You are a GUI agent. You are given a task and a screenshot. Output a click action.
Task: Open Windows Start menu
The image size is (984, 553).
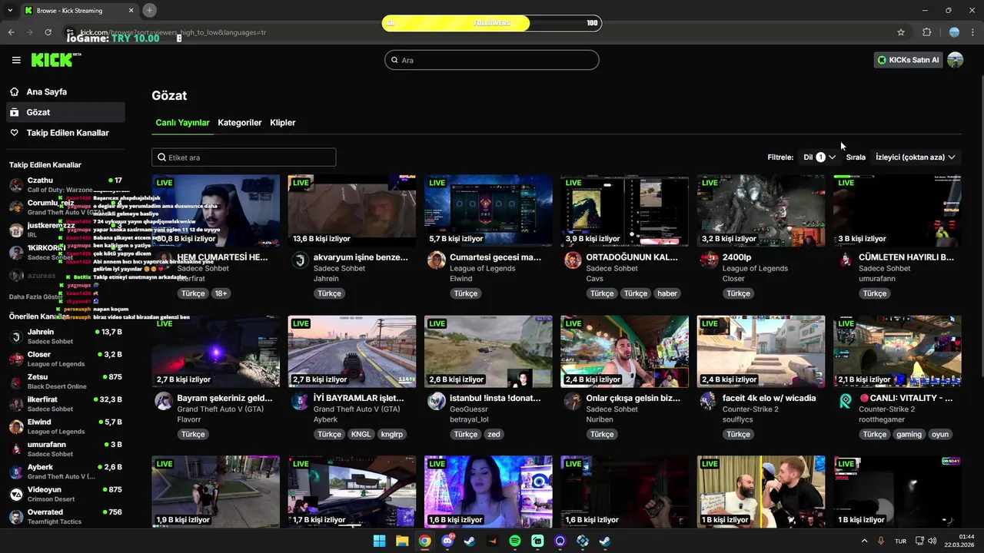tap(379, 541)
